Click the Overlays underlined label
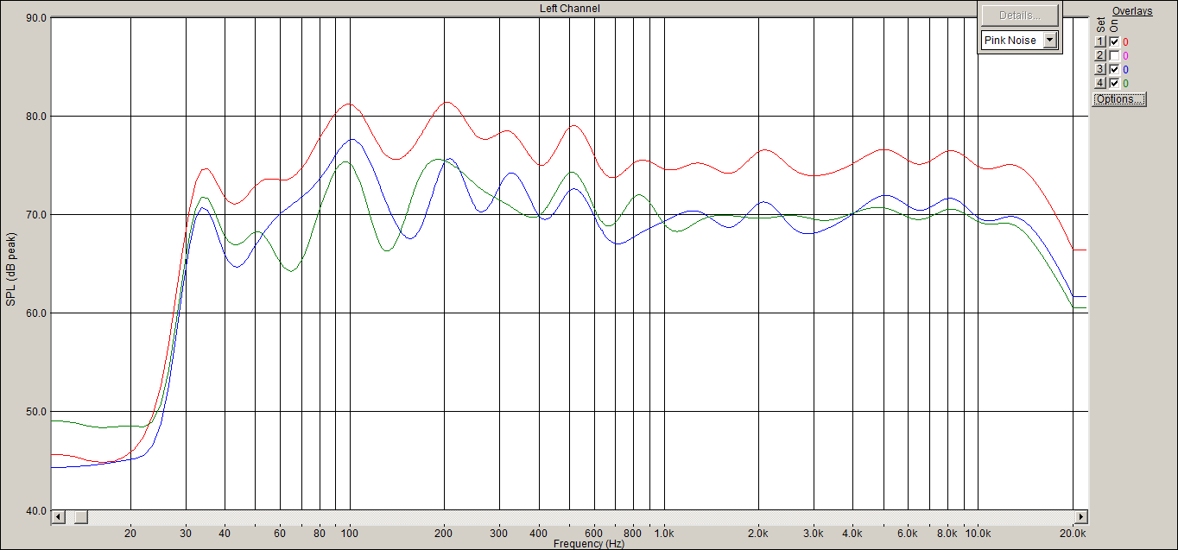The height and width of the screenshot is (550, 1178). point(1132,11)
